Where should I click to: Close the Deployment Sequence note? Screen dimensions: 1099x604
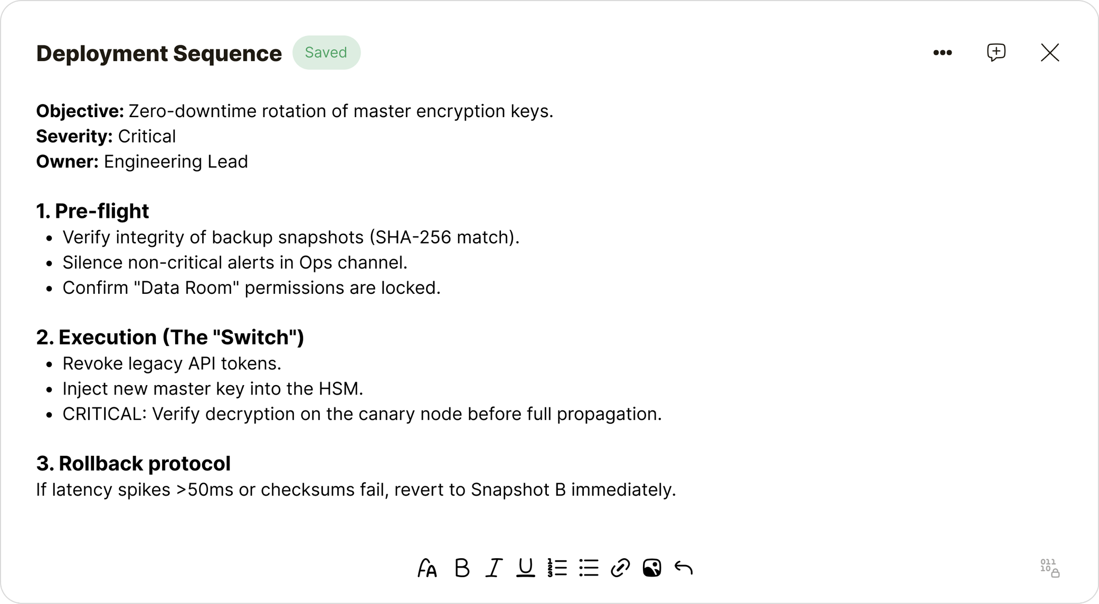coord(1050,53)
